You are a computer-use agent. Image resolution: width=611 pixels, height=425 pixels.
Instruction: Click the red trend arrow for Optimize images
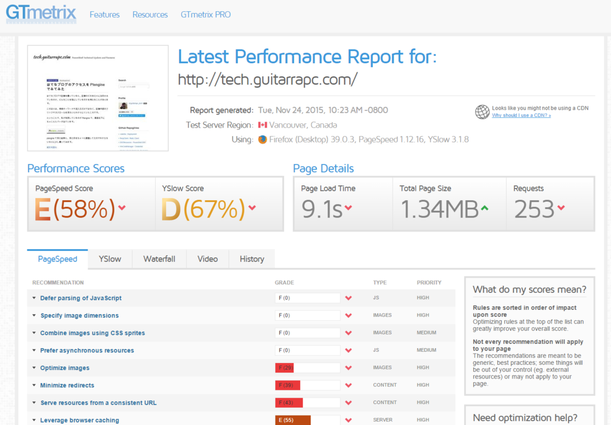[x=348, y=368]
